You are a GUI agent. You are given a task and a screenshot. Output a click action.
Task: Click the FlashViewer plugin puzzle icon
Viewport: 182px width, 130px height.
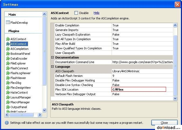(8, 78)
